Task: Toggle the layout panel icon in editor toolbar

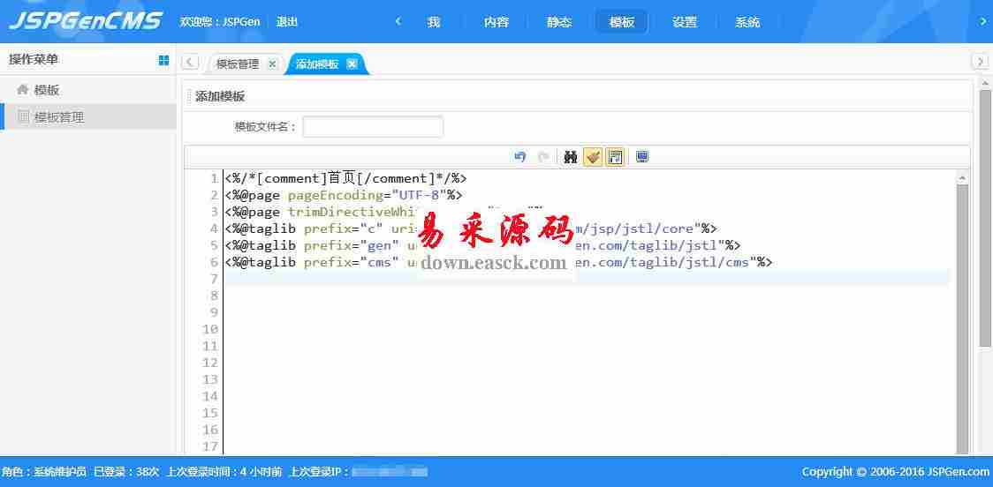Action: tap(615, 157)
